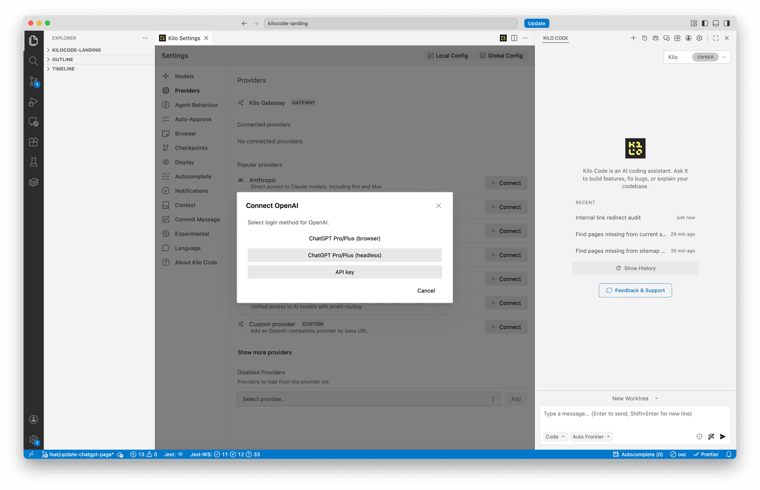Toggle Autocomplete (0) in status bar
The image size is (760, 490).
[638, 454]
